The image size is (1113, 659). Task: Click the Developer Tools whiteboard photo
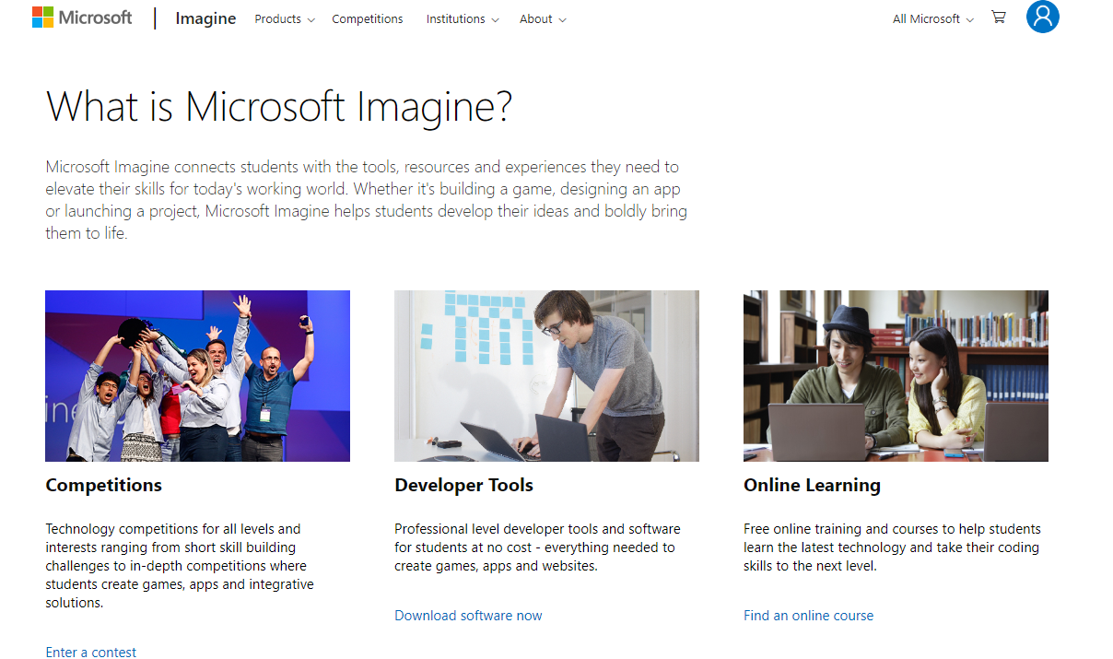pos(546,376)
